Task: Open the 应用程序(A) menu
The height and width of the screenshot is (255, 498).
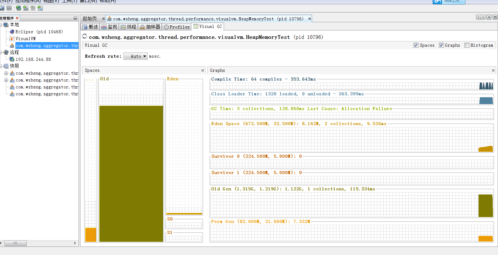Action: click(28, 1)
